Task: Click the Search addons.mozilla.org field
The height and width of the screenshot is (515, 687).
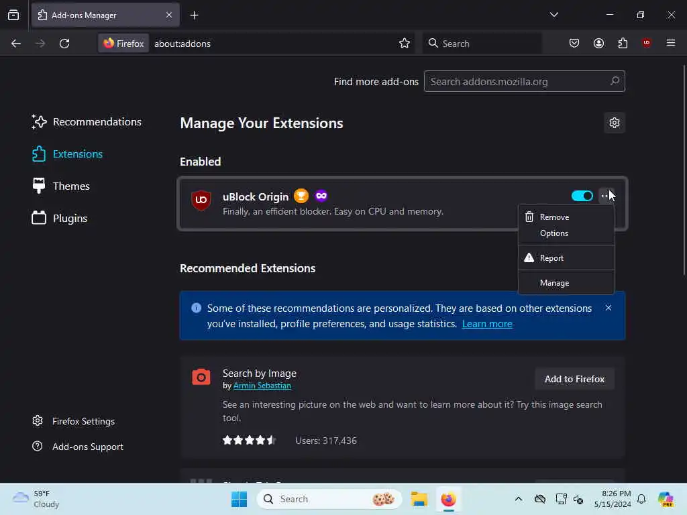Action: click(x=524, y=81)
